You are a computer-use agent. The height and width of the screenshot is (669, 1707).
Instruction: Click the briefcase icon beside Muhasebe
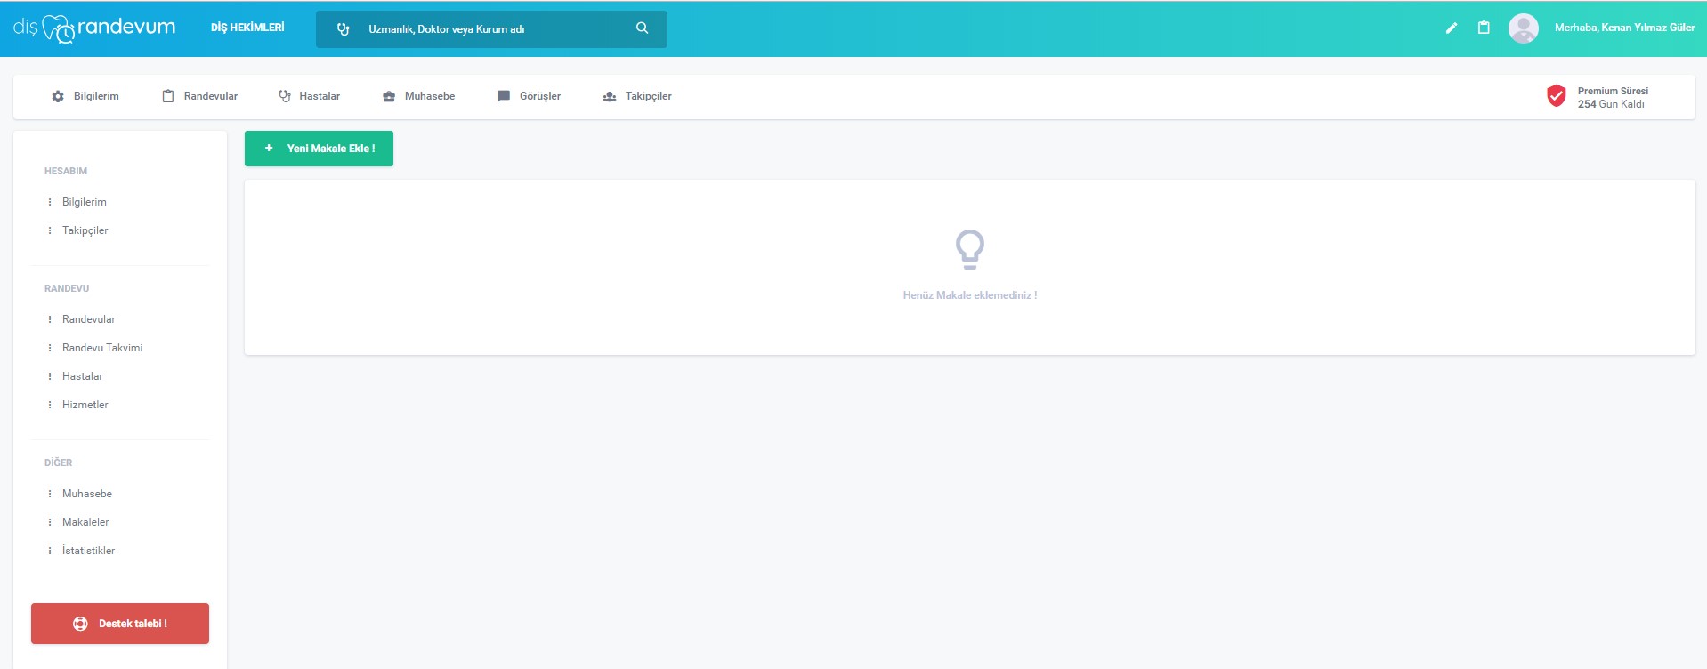pyautogui.click(x=389, y=96)
